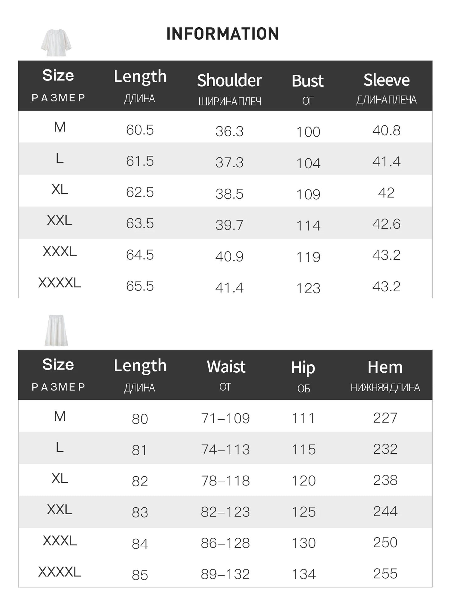
Task: Select the Waist column header
Action: (226, 367)
